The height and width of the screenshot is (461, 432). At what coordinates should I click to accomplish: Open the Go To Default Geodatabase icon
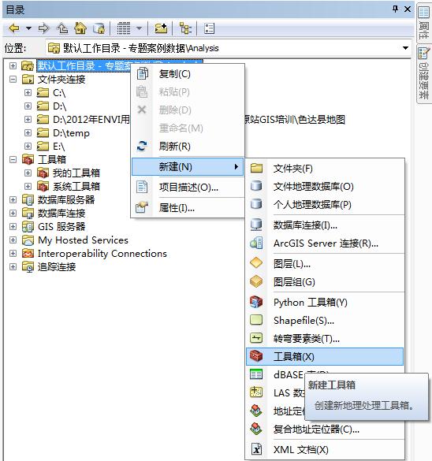pos(99,28)
